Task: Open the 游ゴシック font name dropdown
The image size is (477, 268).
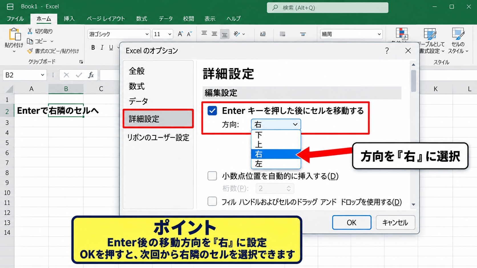Action: (x=147, y=34)
